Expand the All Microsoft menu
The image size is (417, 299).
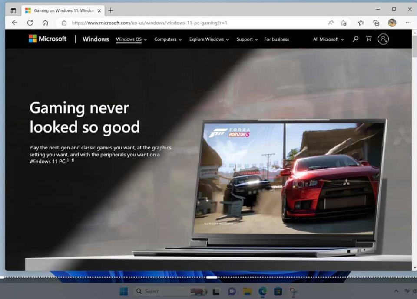328,39
